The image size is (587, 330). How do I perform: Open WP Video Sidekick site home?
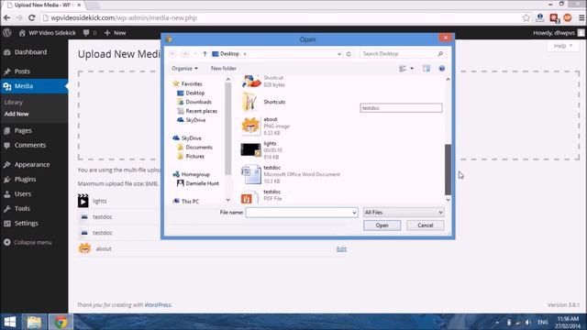coord(47,33)
